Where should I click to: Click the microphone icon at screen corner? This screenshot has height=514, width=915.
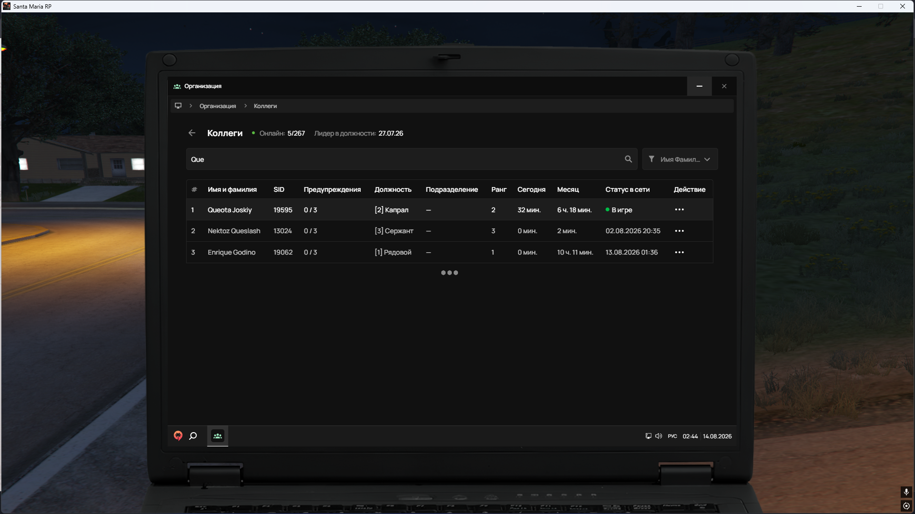[906, 492]
